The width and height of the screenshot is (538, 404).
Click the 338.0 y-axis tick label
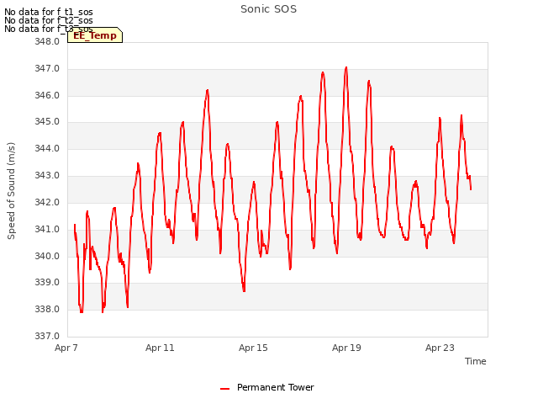coord(47,309)
